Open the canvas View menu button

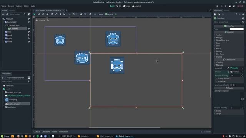click(x=101, y=15)
